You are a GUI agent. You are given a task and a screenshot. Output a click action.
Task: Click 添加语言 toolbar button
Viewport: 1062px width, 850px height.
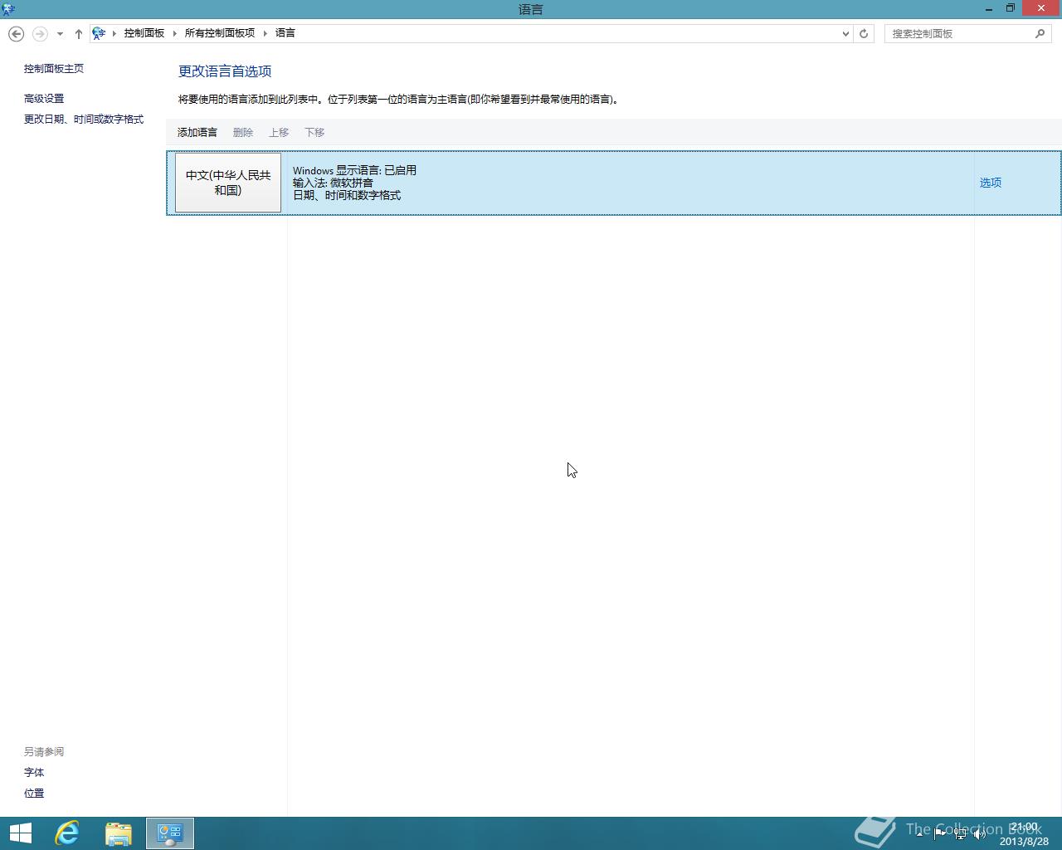pyautogui.click(x=197, y=133)
